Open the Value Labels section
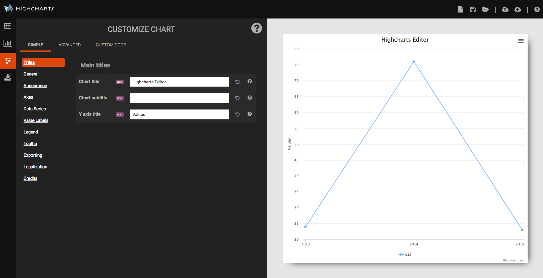 (36, 120)
